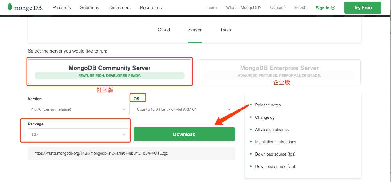Select MongoDB Enterprise Server card
Screen dimensions: 391x182
[x=279, y=71]
